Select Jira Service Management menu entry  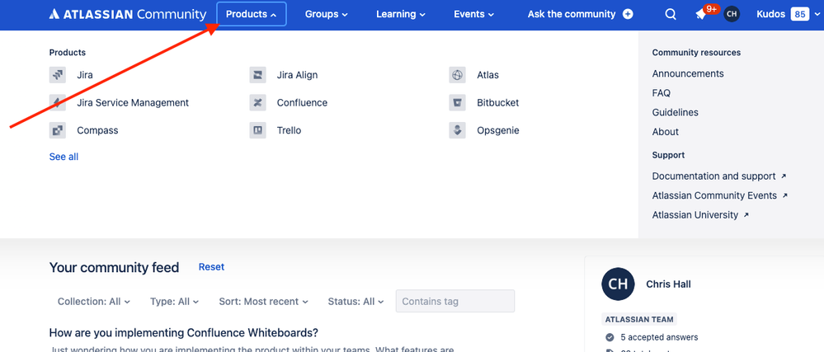click(x=133, y=102)
